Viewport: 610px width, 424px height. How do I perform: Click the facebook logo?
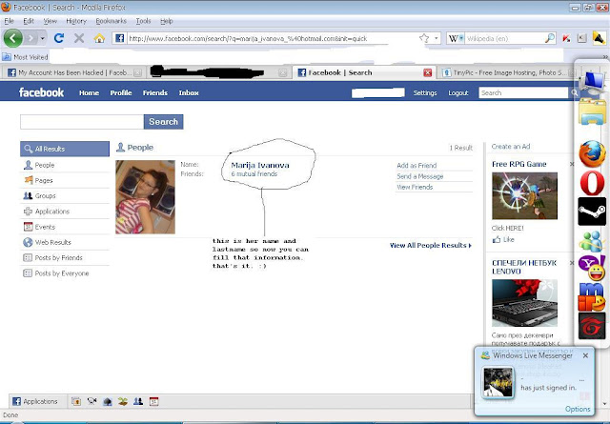point(41,92)
